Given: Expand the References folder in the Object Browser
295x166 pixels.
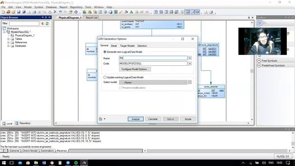Looking at the screenshot, I should [x=8, y=42].
